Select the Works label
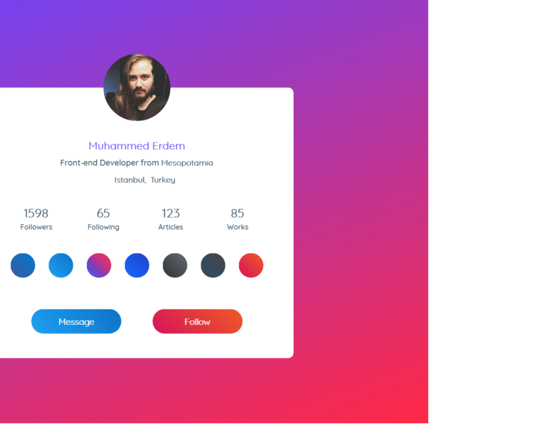Image resolution: width=537 pixels, height=426 pixels. click(237, 227)
